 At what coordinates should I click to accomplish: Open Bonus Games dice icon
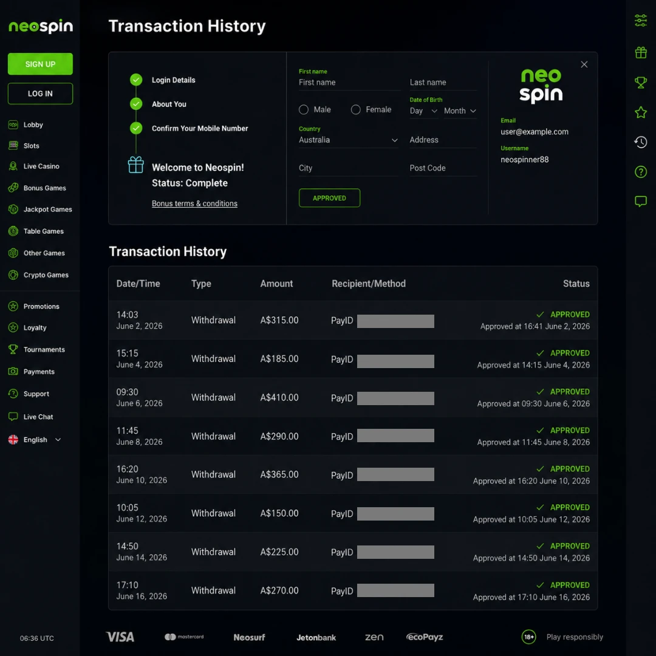click(x=13, y=188)
